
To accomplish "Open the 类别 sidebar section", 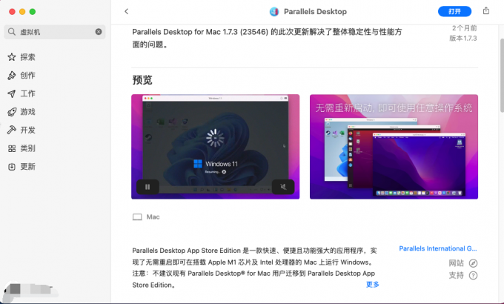I will [x=27, y=148].
